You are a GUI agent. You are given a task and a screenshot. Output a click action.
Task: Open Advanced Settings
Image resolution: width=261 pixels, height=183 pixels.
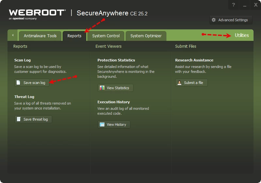[231, 20]
